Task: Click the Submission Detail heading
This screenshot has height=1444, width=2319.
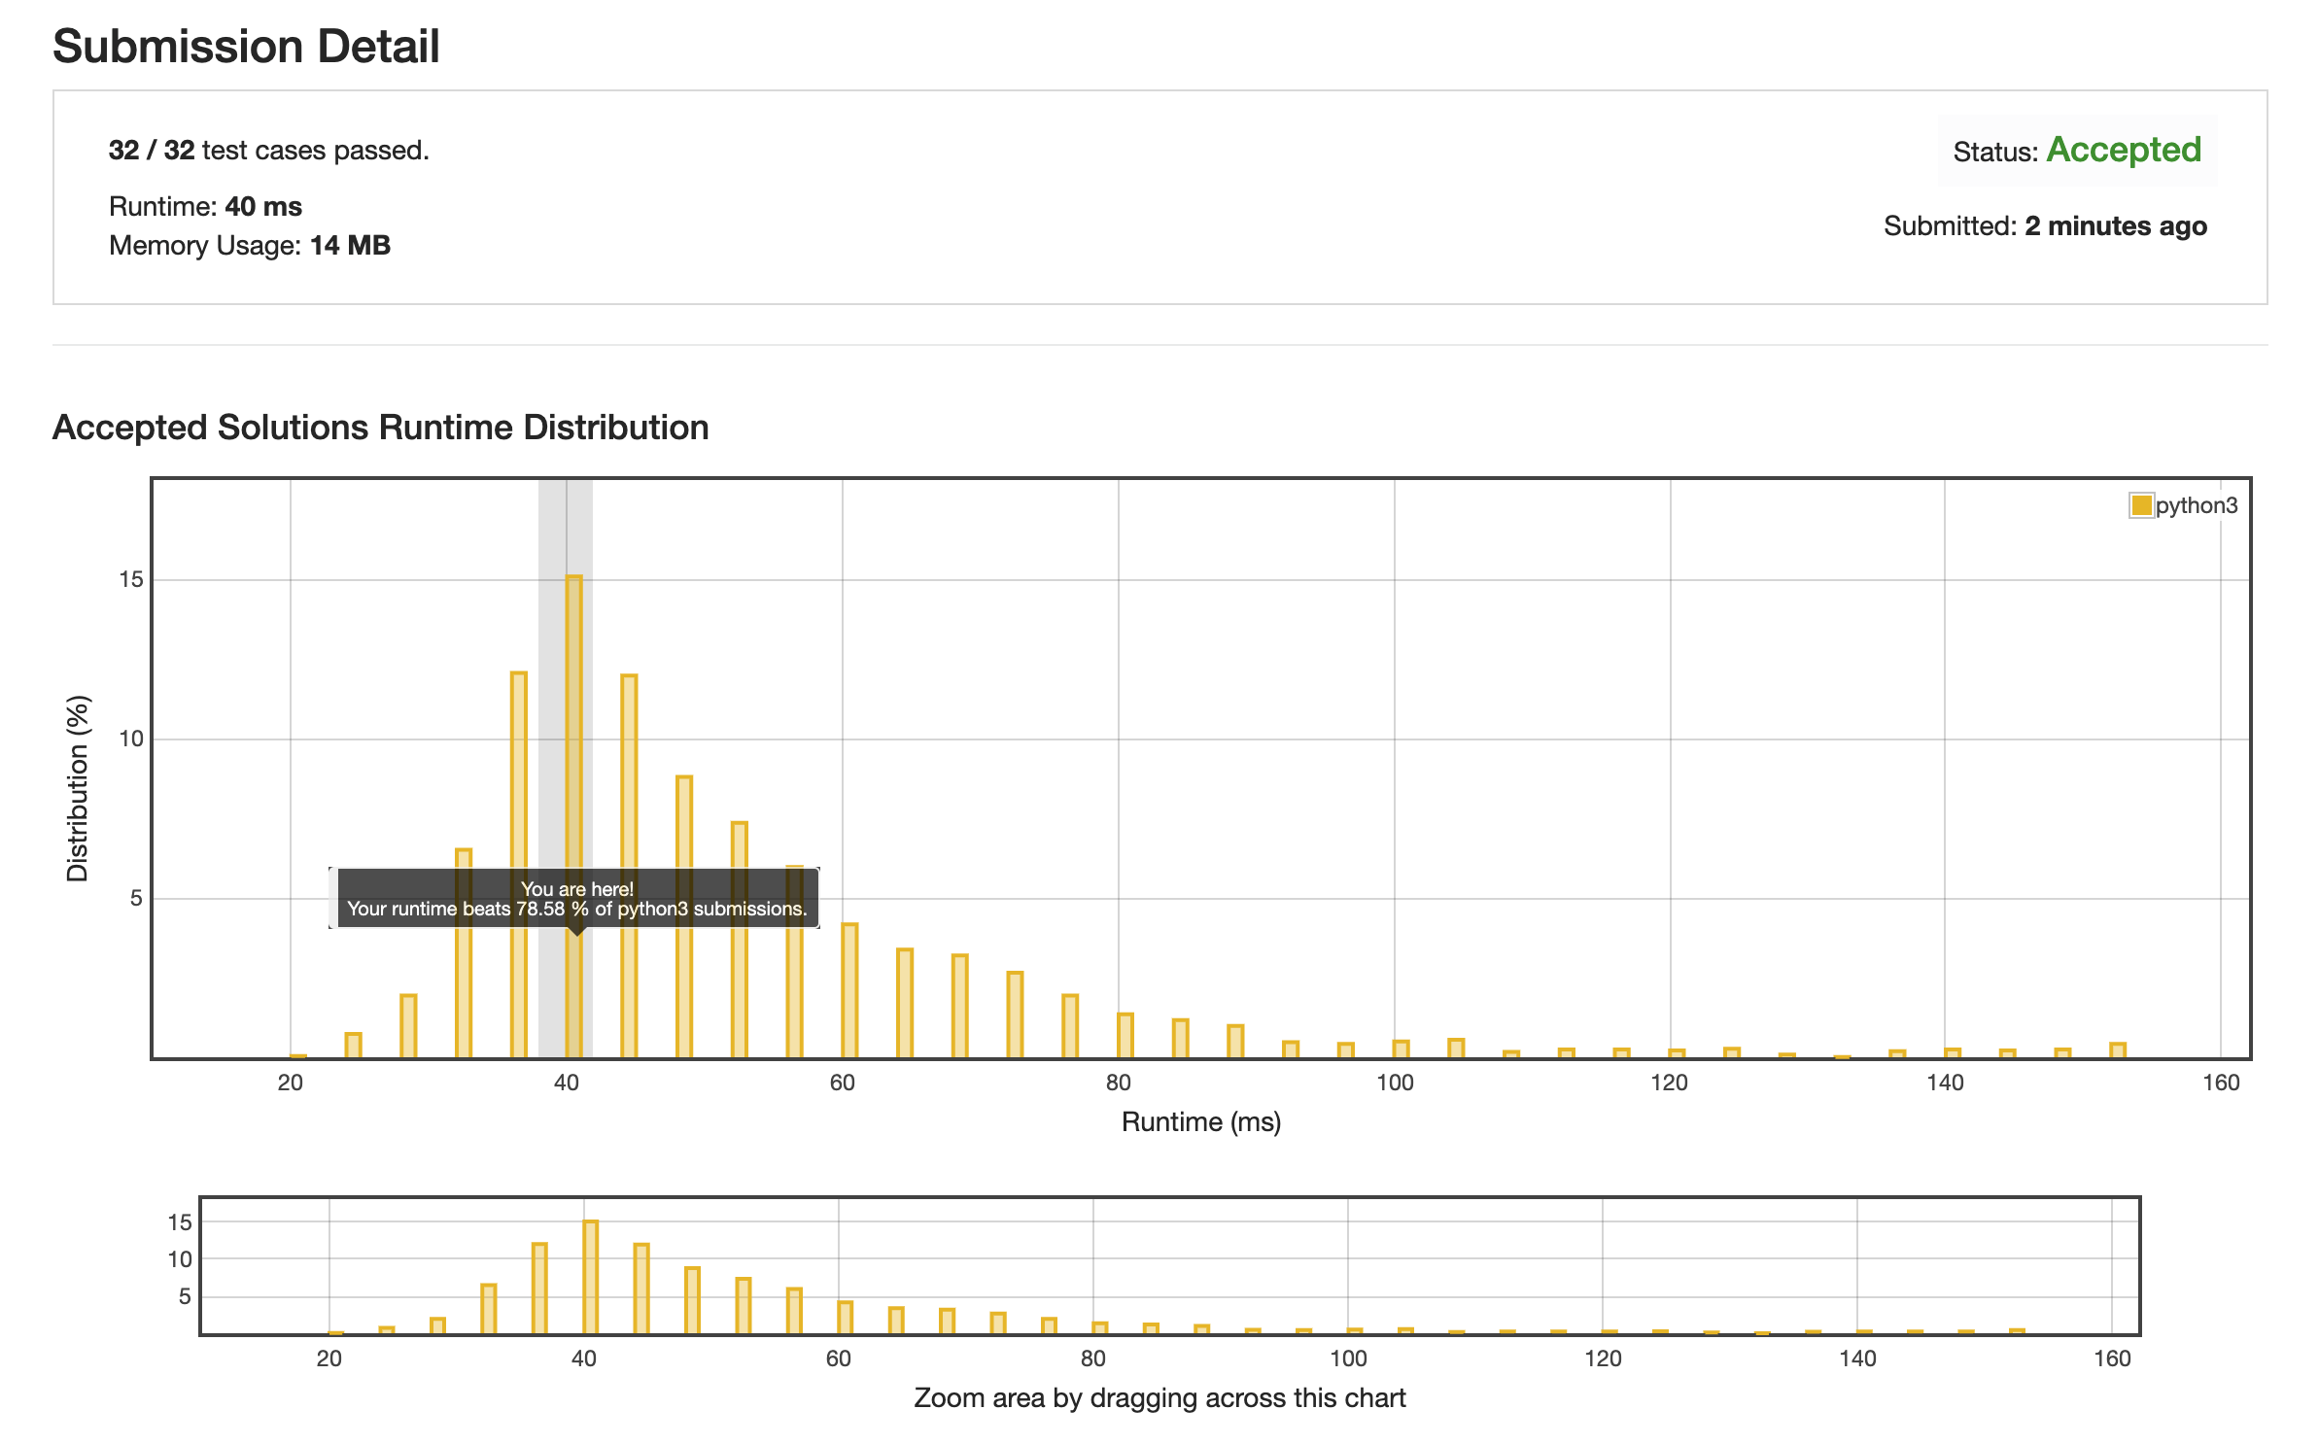Action: [x=246, y=47]
